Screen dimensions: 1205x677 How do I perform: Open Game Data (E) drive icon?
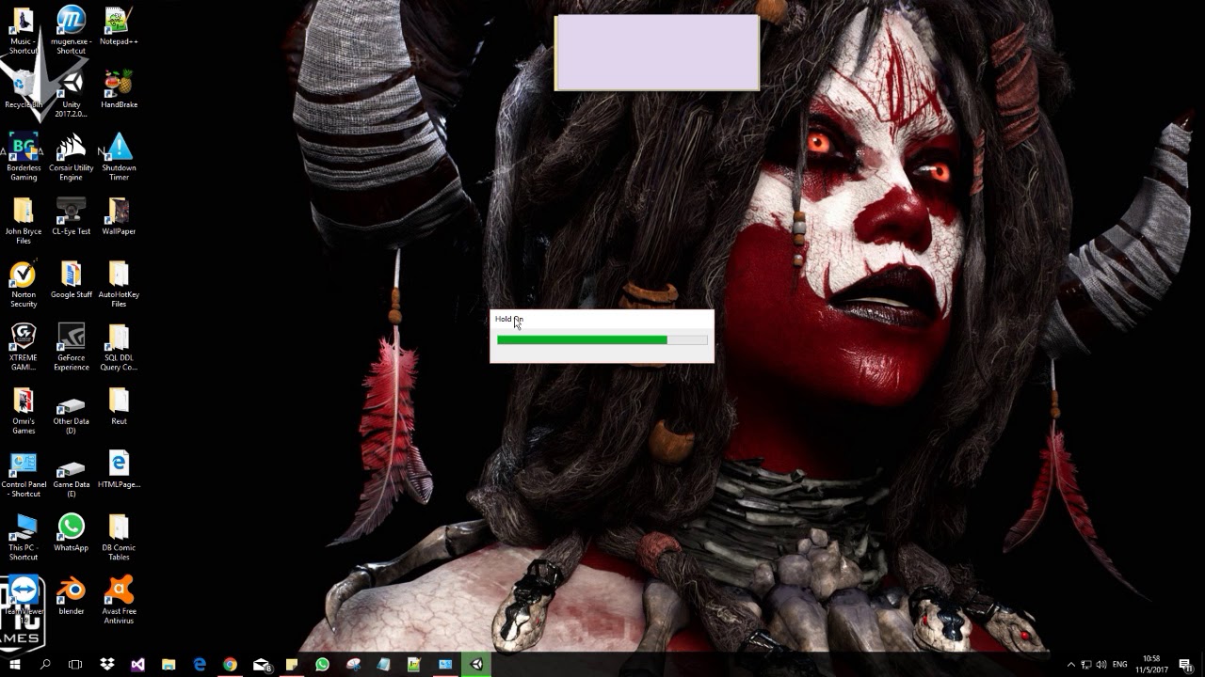tap(71, 475)
